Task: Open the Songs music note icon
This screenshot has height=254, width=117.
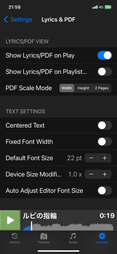Action: tap(73, 237)
